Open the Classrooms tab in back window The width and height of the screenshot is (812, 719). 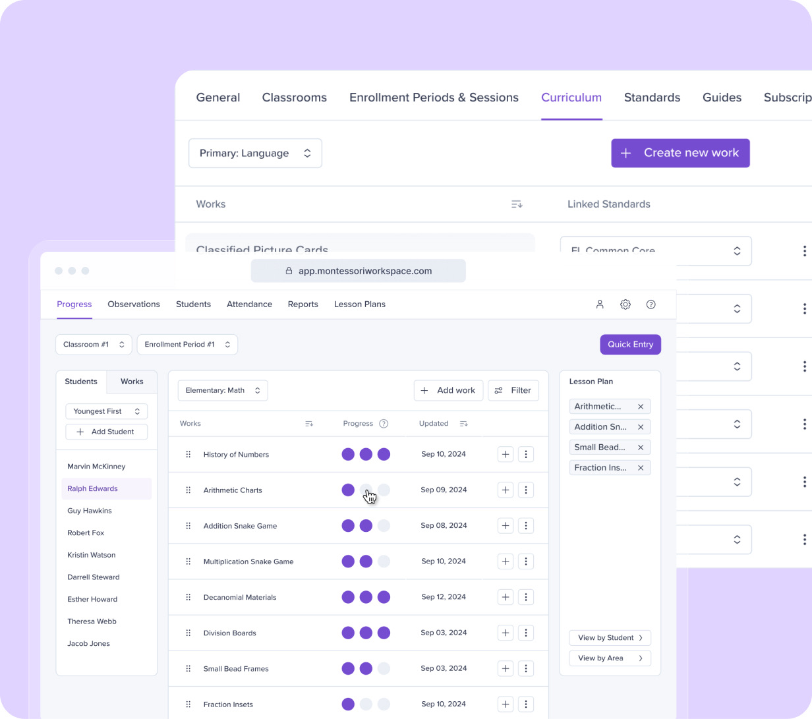[295, 98]
